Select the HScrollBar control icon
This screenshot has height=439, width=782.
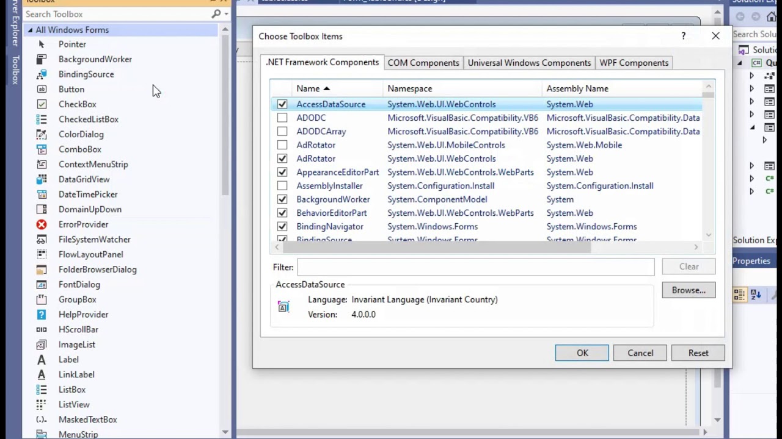42,329
